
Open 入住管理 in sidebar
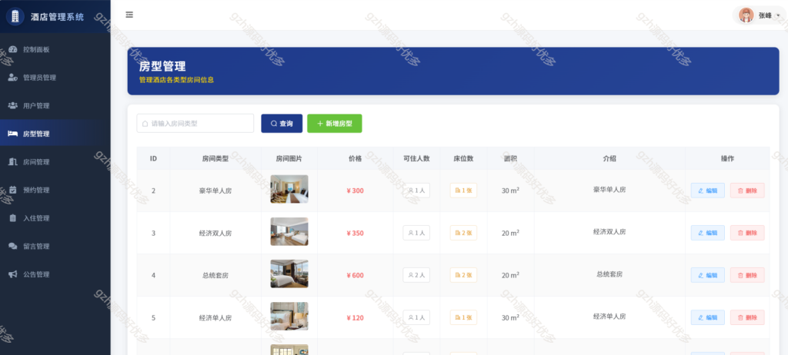pyautogui.click(x=55, y=218)
